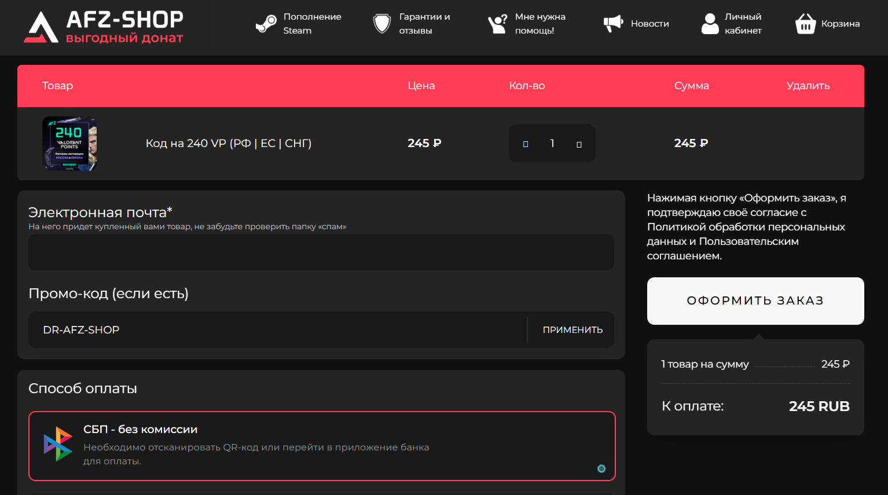Click the 245 ₽ value in Сумма column

pos(691,143)
